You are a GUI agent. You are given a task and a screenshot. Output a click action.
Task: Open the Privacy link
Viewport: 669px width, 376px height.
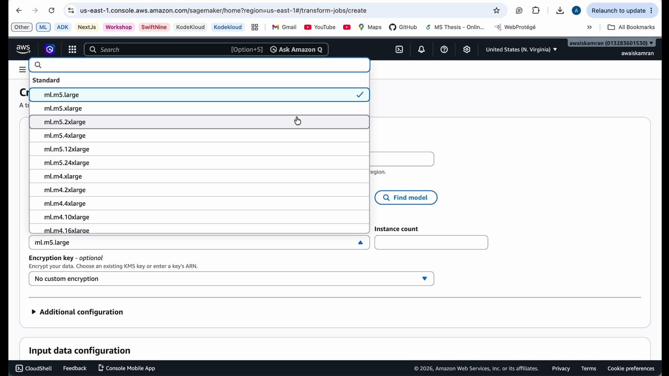point(561,369)
